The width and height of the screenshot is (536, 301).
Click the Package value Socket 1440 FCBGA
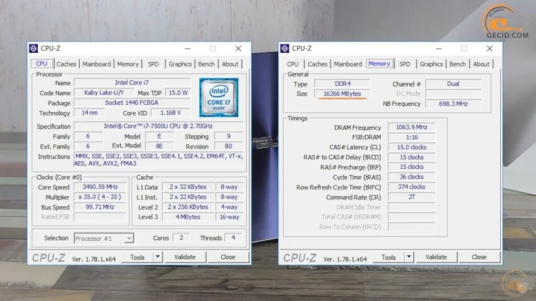pos(132,103)
